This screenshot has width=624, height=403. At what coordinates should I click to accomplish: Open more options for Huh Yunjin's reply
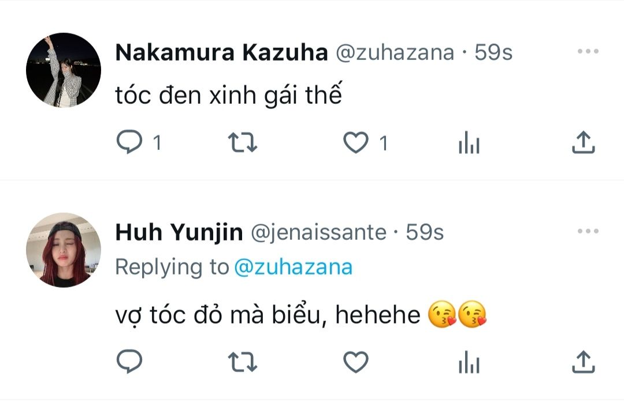[588, 232]
